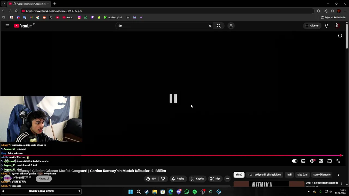Go to browser home page
The height and width of the screenshot is (196, 349).
(x=17, y=11)
